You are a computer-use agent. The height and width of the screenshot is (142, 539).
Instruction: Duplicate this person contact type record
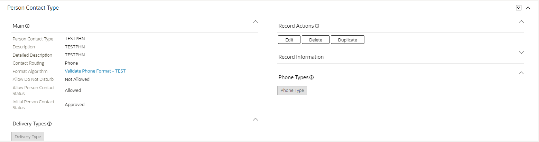[347, 40]
